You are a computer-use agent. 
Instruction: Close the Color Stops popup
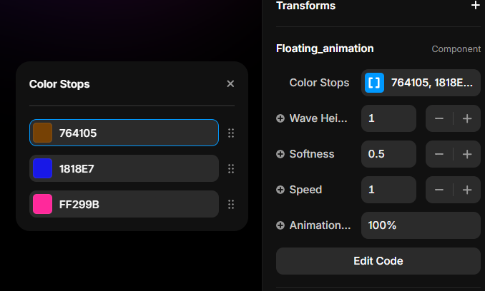coord(230,84)
